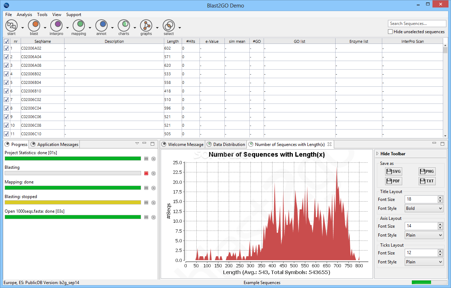Viewport: 451px width, 288px height.
Task: Click remove icon for Project Statistics job
Action: (x=154, y=159)
